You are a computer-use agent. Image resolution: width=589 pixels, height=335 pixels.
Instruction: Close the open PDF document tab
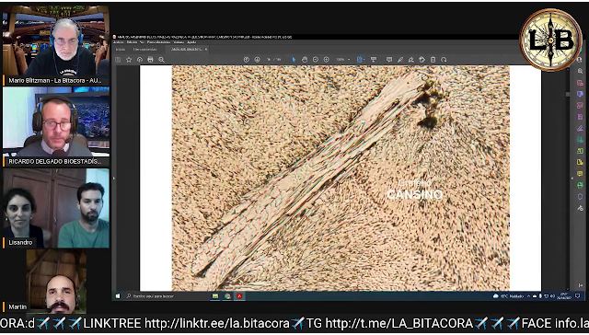(x=206, y=49)
